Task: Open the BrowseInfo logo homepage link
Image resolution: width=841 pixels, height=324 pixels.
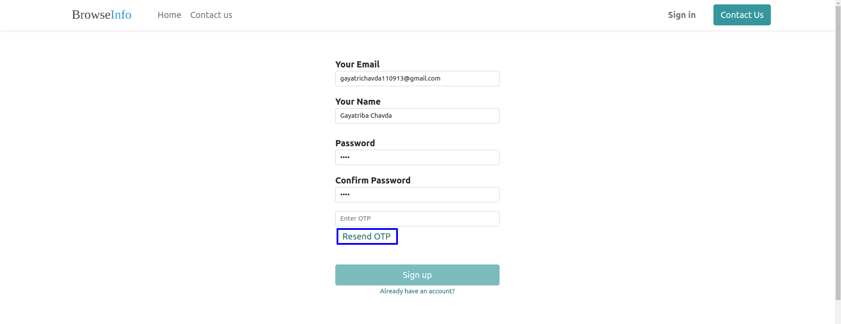Action: tap(102, 15)
